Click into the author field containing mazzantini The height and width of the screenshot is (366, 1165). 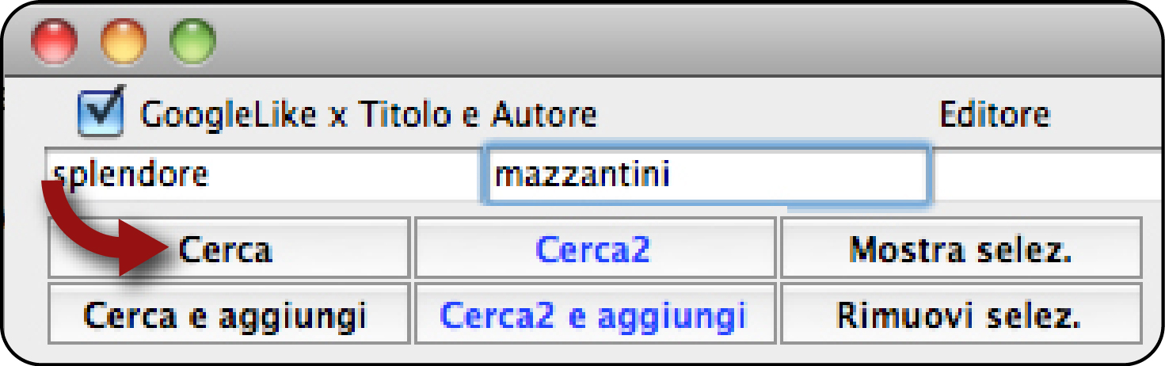(x=704, y=173)
